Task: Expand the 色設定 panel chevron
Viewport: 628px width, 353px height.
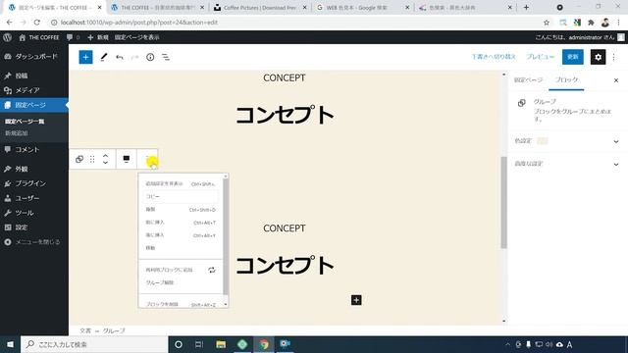Action: point(616,141)
